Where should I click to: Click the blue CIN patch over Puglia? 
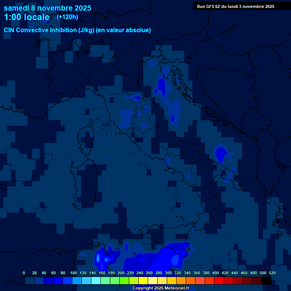point(221,153)
